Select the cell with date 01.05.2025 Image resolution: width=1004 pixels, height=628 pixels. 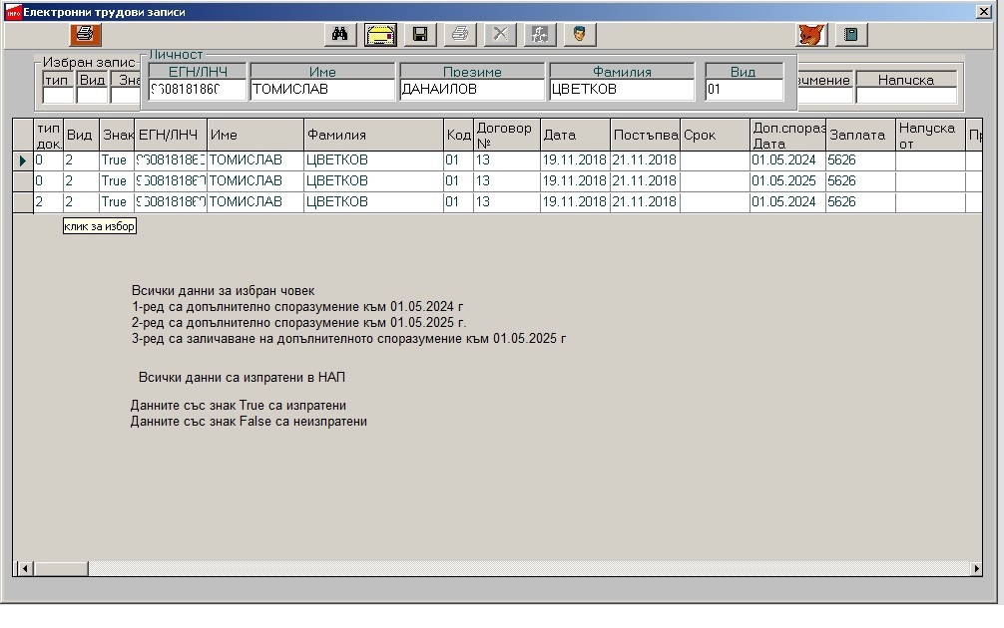[787, 181]
